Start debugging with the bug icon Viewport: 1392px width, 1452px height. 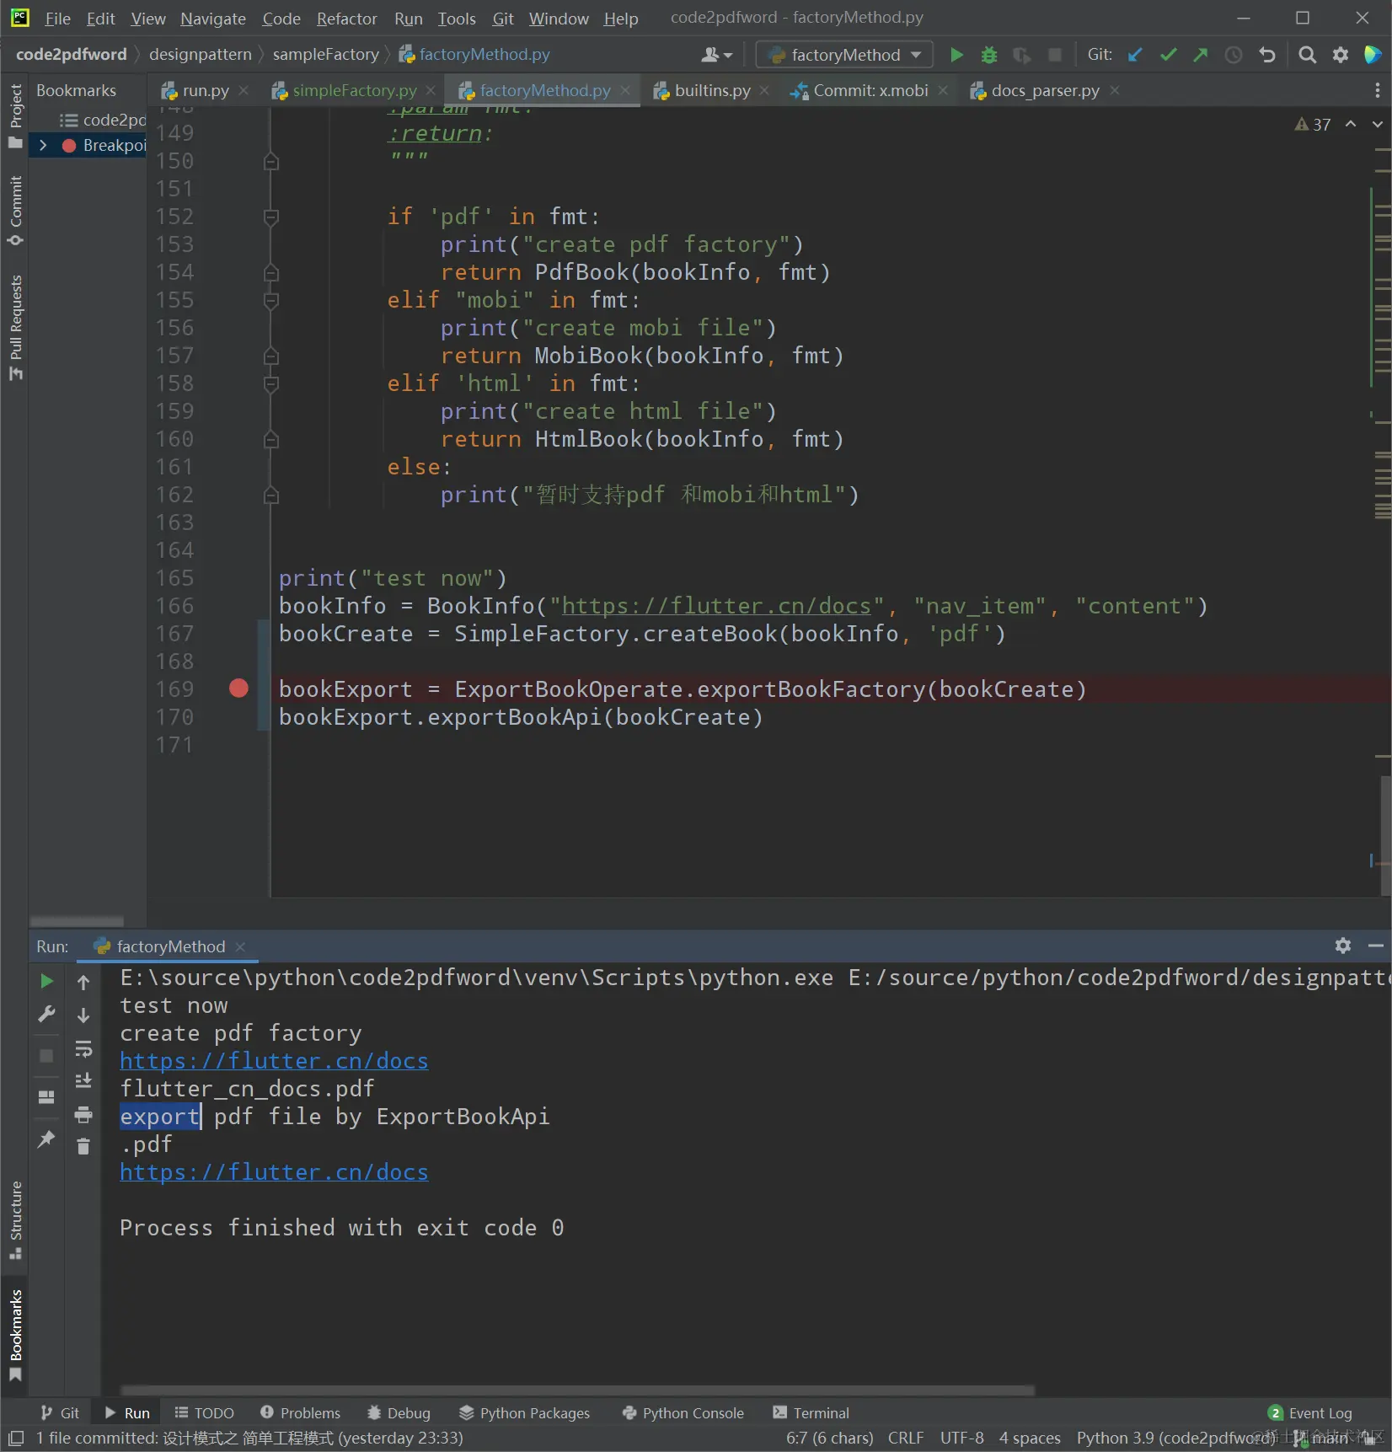pyautogui.click(x=989, y=55)
